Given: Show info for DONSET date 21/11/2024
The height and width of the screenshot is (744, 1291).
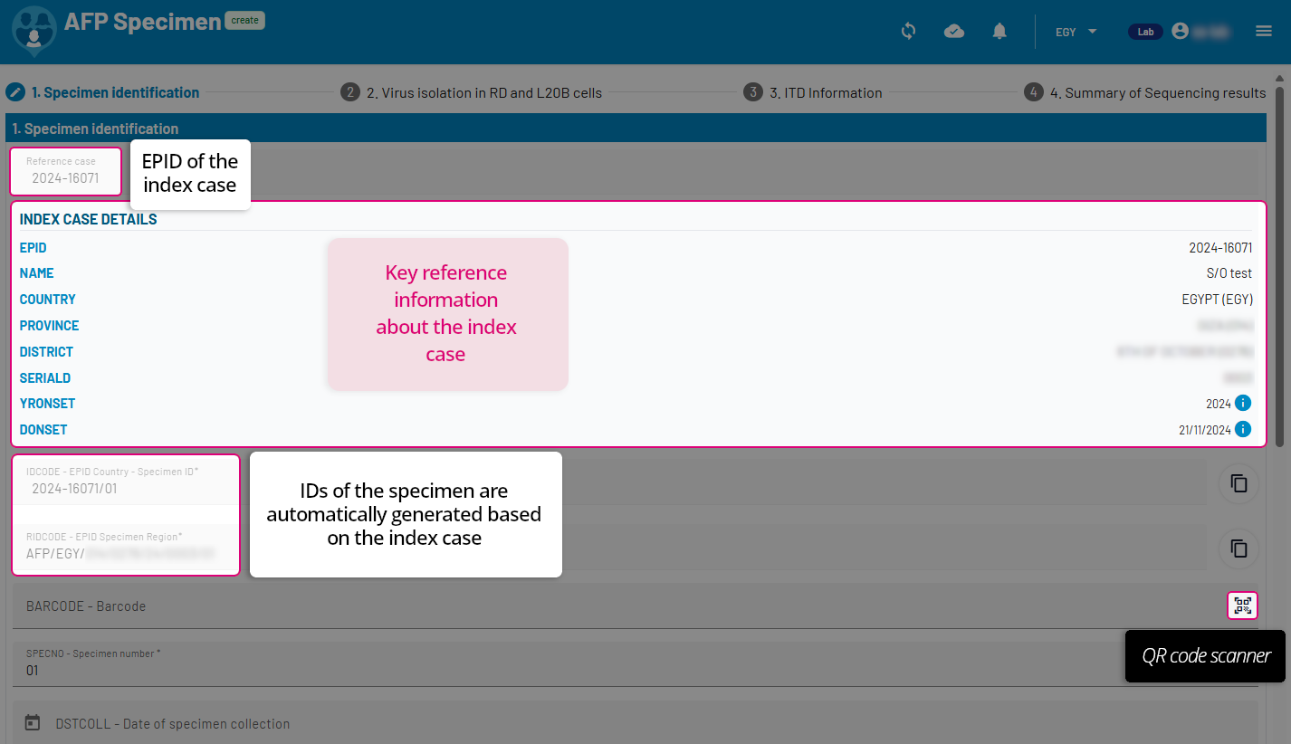Looking at the screenshot, I should click(1243, 430).
